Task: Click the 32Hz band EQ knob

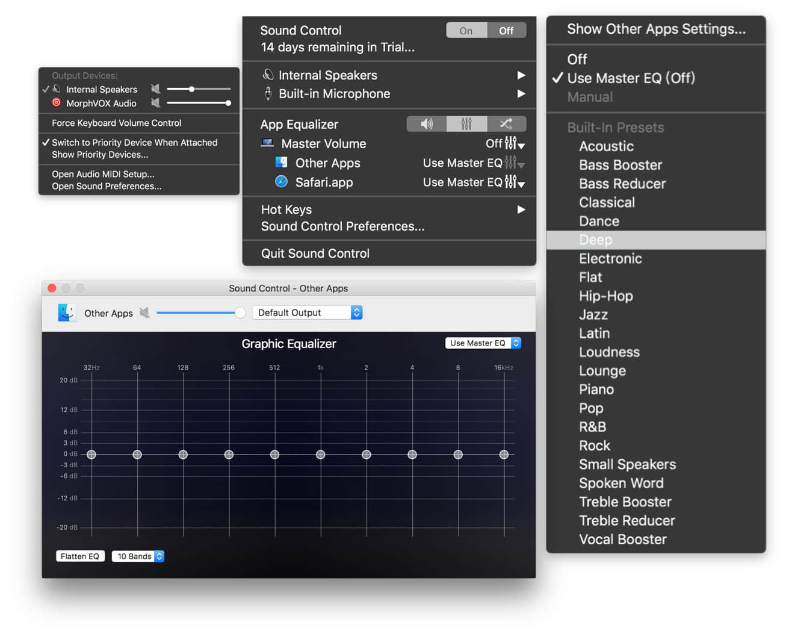Action: coord(91,455)
